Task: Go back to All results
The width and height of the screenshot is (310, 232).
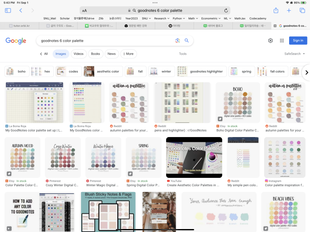Action: 44,54
